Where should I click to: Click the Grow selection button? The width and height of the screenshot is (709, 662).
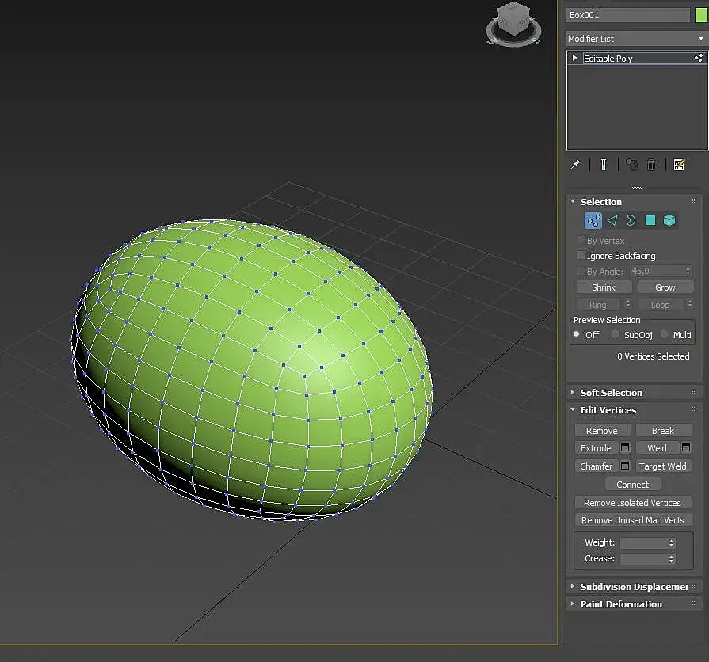(665, 287)
